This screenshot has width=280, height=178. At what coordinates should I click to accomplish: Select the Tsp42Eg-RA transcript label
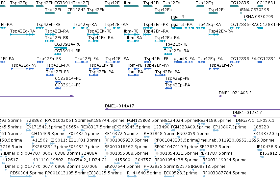tap(23, 31)
